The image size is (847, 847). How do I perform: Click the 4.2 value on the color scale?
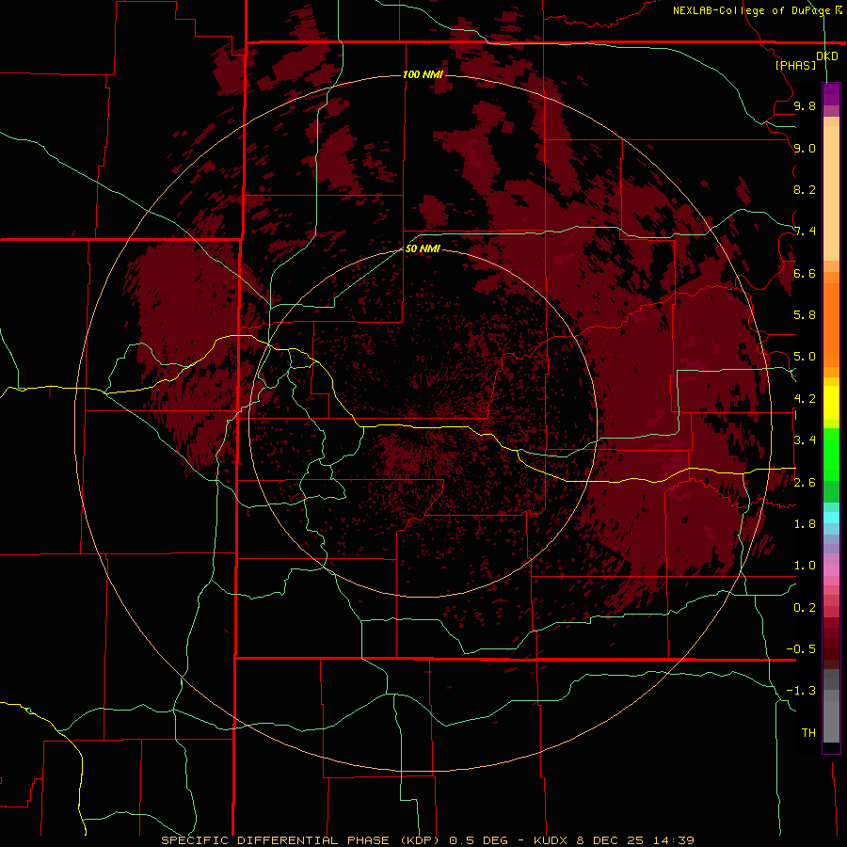point(805,399)
